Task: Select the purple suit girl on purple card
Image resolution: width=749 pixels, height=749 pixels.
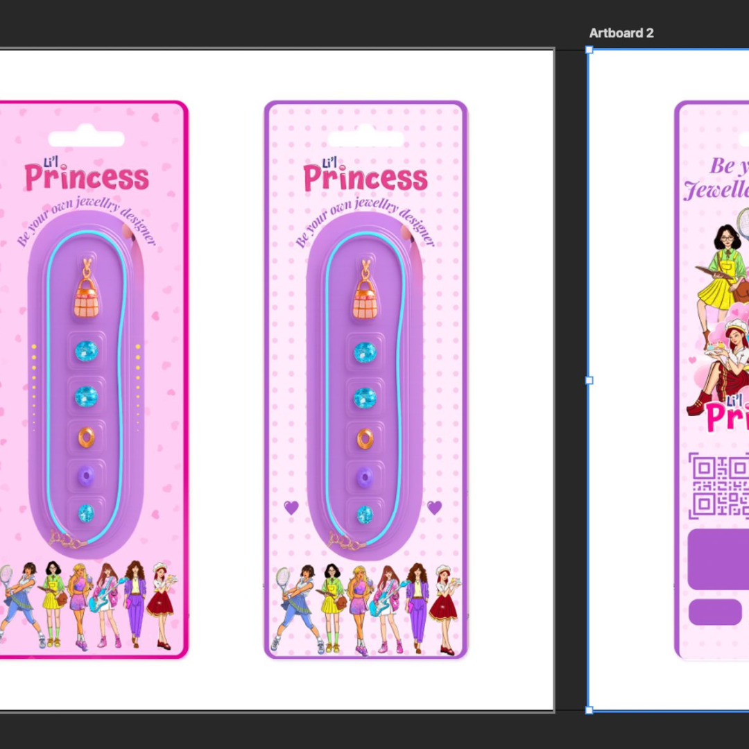Action: [417, 608]
